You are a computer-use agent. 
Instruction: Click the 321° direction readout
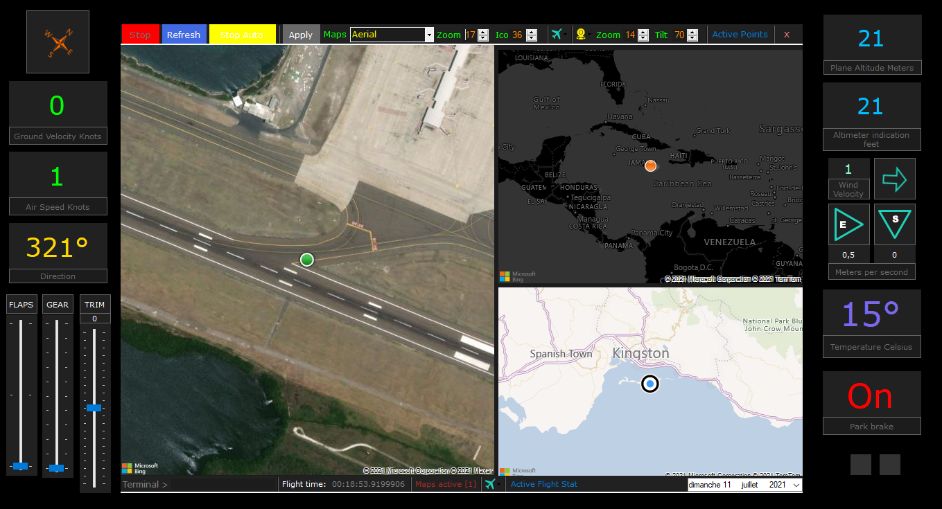(58, 247)
